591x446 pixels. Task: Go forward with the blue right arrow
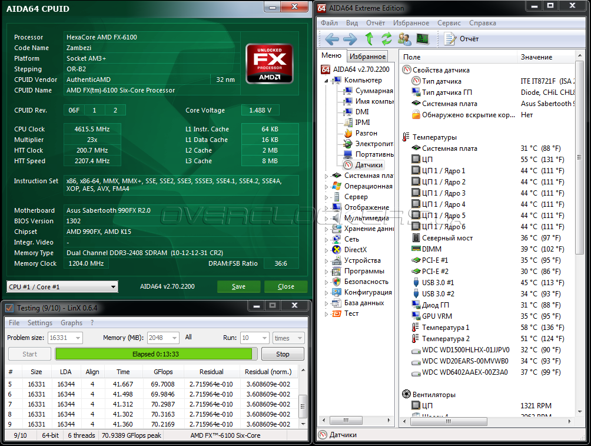tap(350, 39)
